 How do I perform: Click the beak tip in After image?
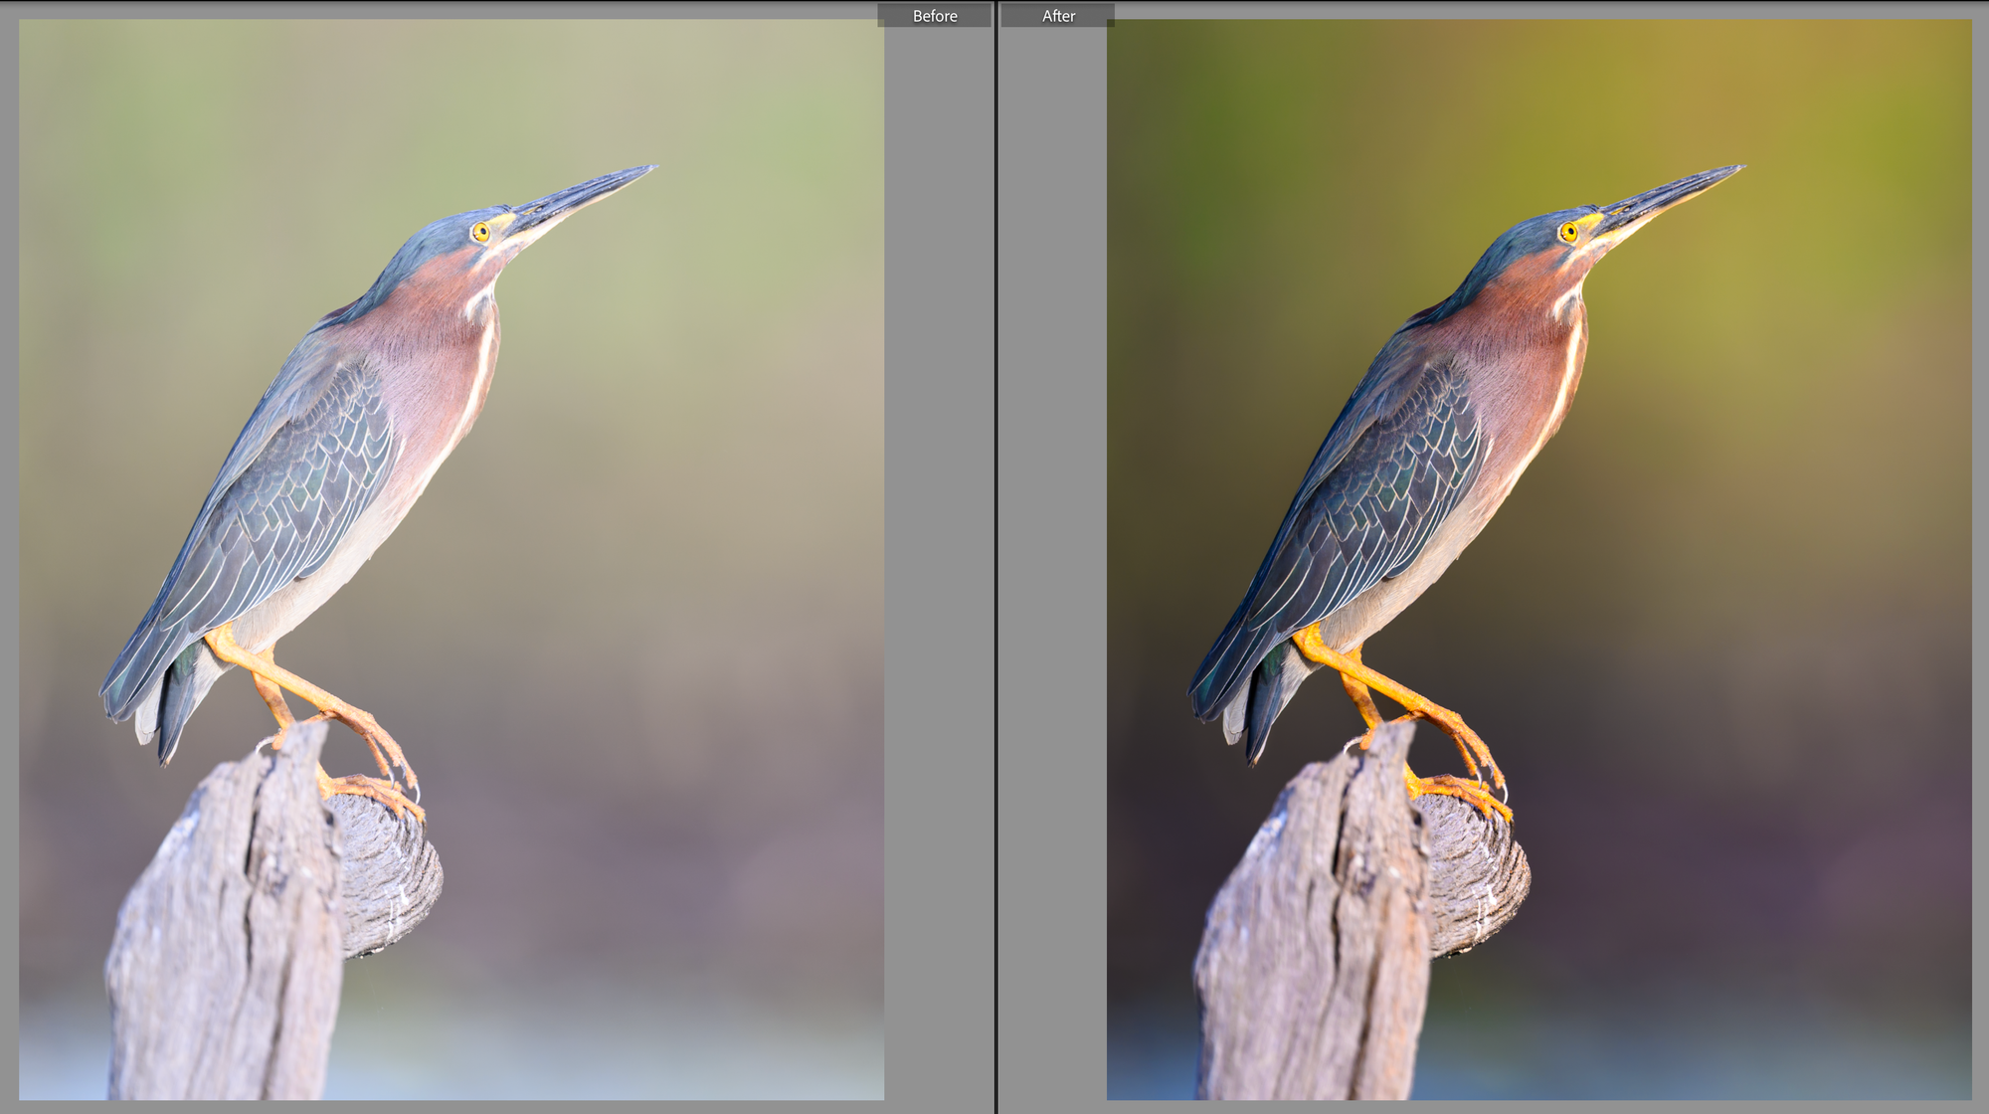[1739, 168]
